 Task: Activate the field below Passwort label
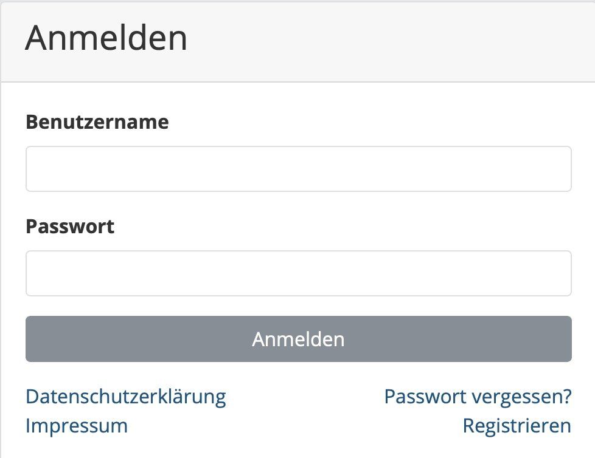point(298,273)
